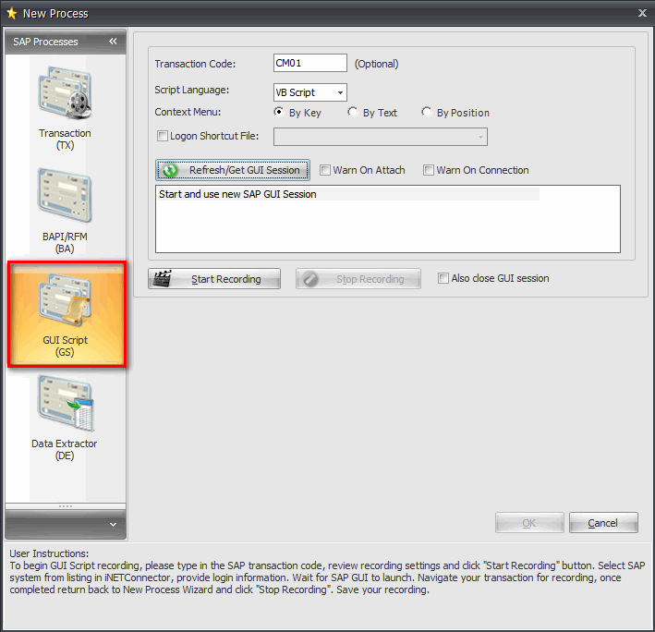The height and width of the screenshot is (632, 655).
Task: Expand the bottom chevron of sidebar panel
Action: pyautogui.click(x=113, y=524)
